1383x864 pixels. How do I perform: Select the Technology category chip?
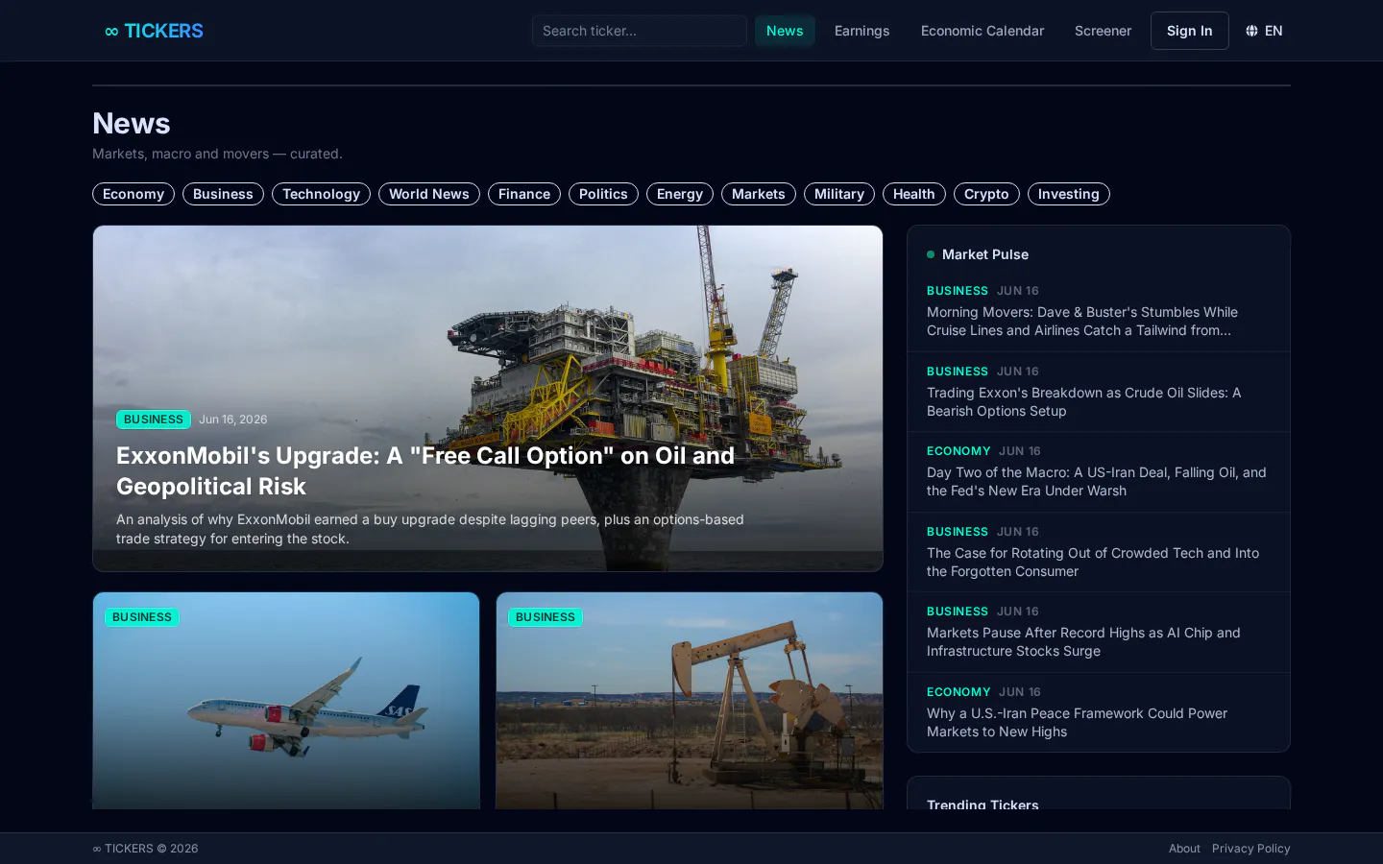[x=321, y=194]
